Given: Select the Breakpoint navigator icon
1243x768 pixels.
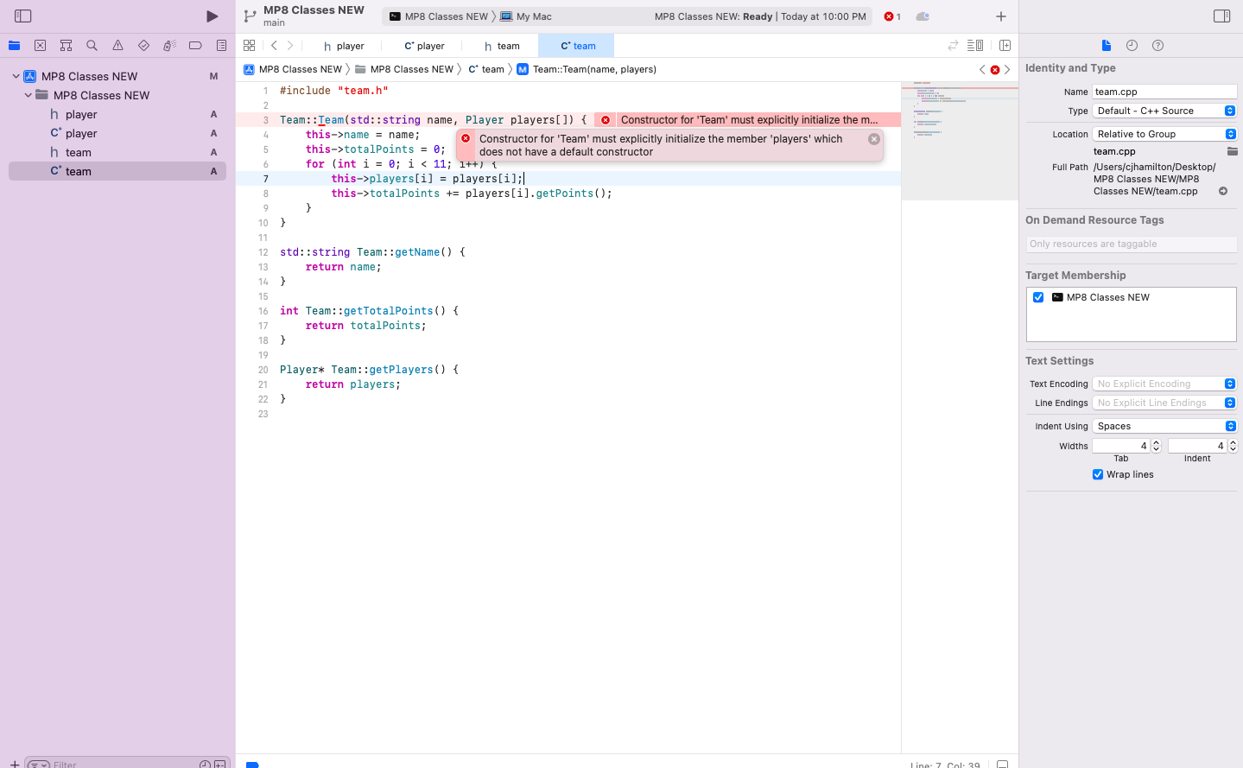Looking at the screenshot, I should pyautogui.click(x=195, y=45).
